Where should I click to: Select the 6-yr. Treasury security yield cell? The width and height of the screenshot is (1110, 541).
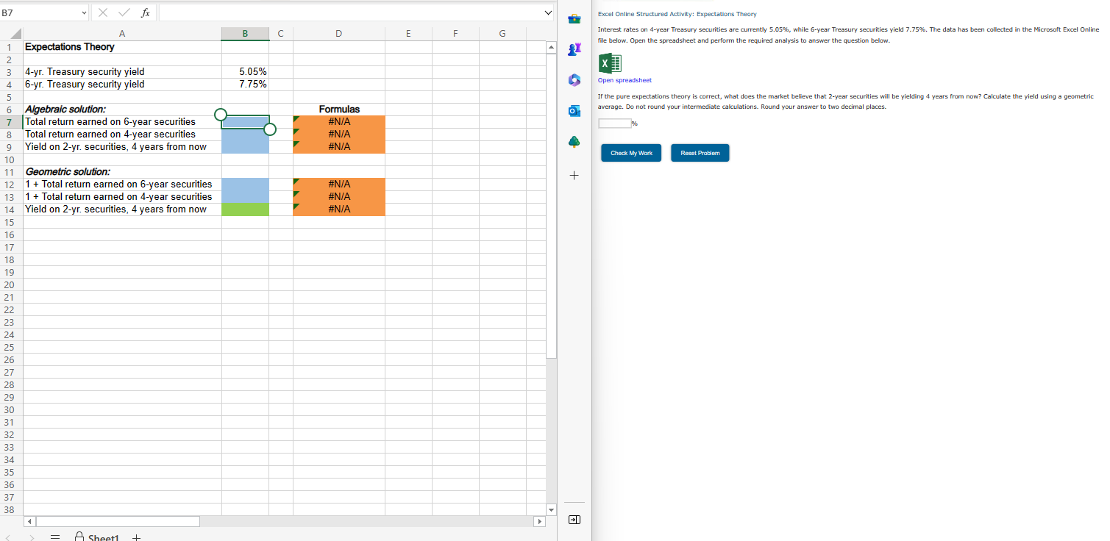(x=122, y=84)
